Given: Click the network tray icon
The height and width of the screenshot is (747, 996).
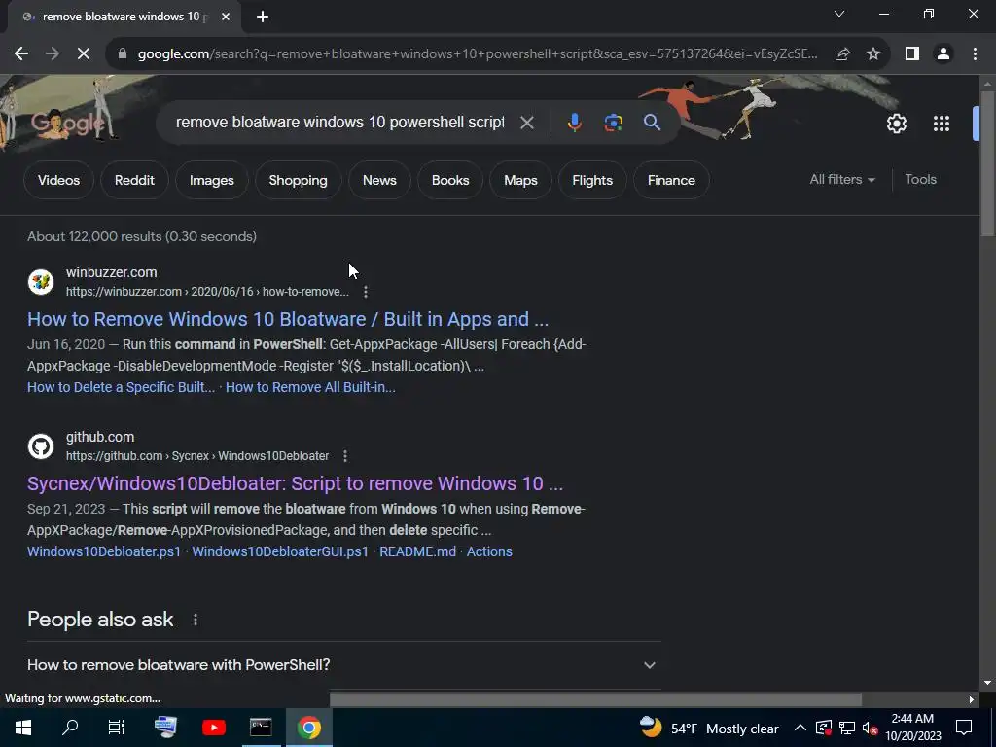Looking at the screenshot, I should tap(847, 728).
